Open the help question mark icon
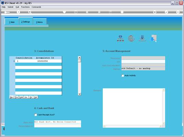The image size is (184, 137). tap(18, 12)
